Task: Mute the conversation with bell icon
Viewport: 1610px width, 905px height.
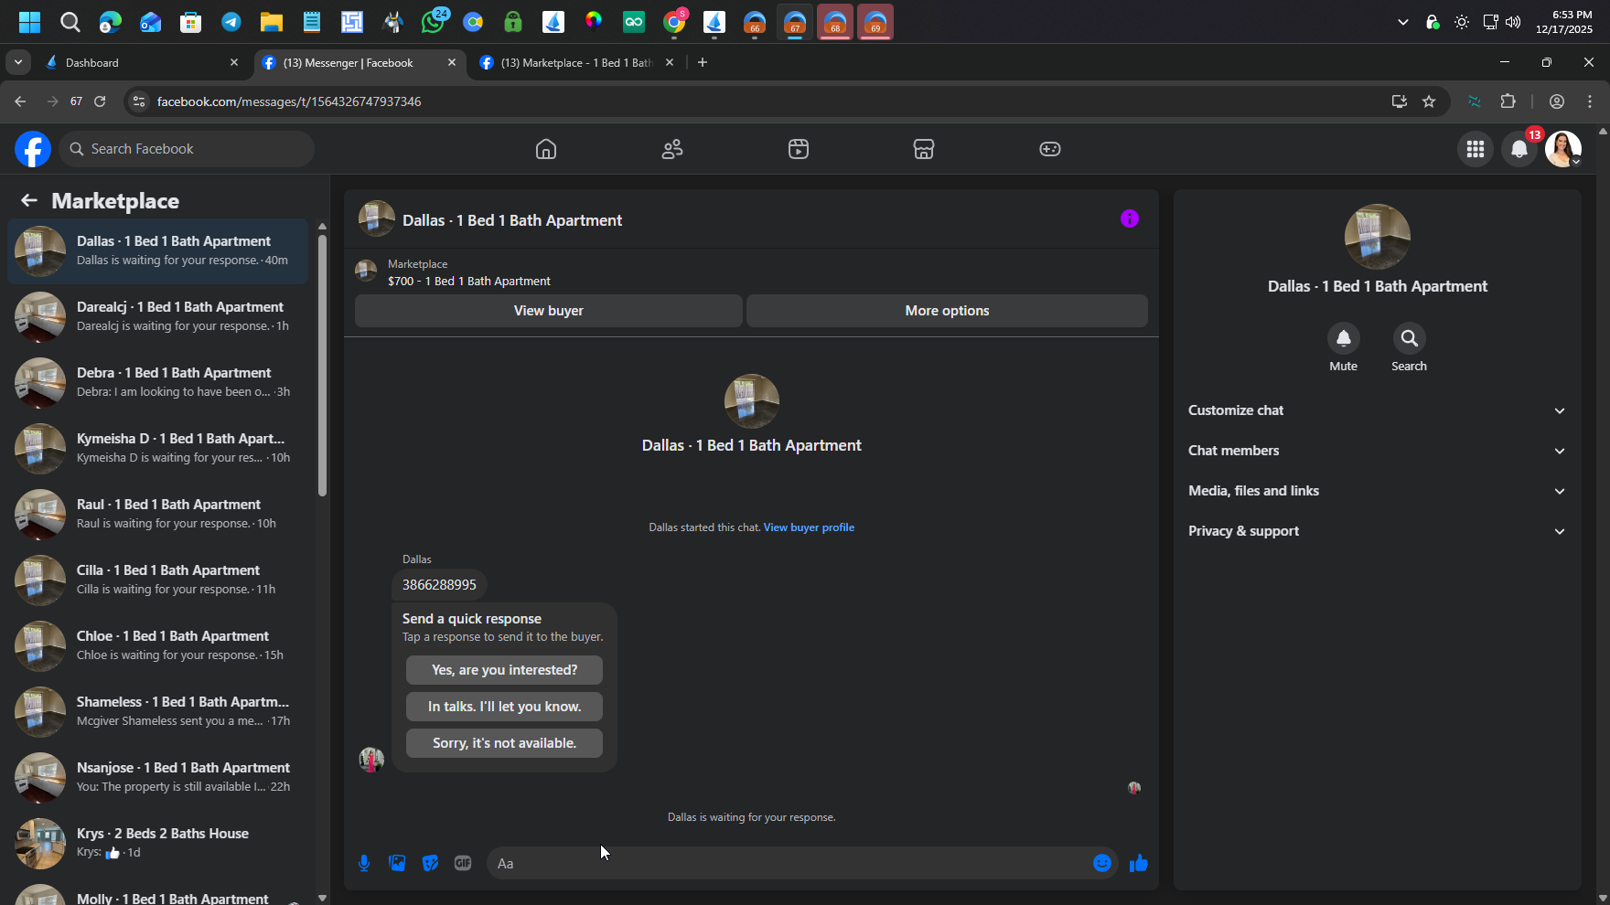Action: (x=1344, y=338)
